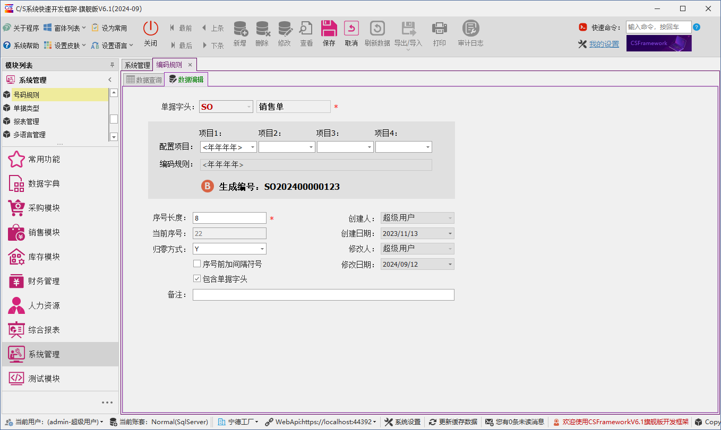
Task: Open 常用功能 star module
Action: tap(60, 159)
